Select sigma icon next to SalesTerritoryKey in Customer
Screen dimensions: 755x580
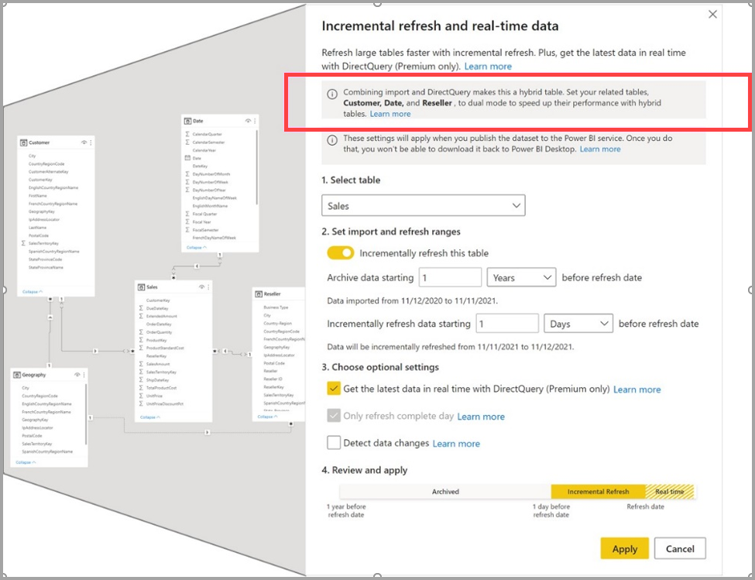[x=23, y=243]
